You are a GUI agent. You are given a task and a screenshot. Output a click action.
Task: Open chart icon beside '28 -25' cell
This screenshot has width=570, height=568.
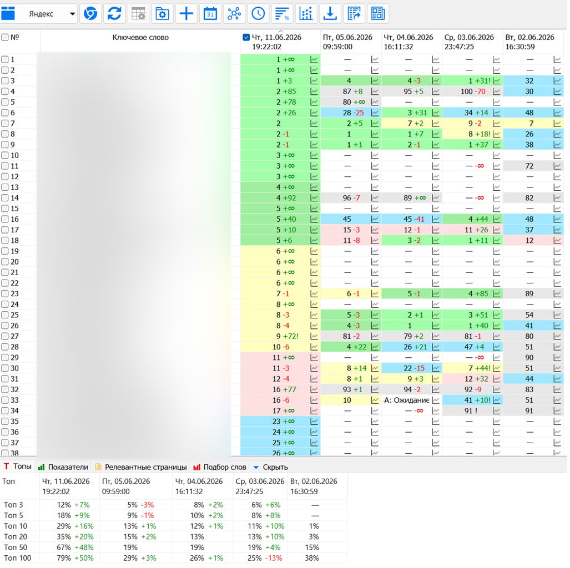[x=375, y=113]
